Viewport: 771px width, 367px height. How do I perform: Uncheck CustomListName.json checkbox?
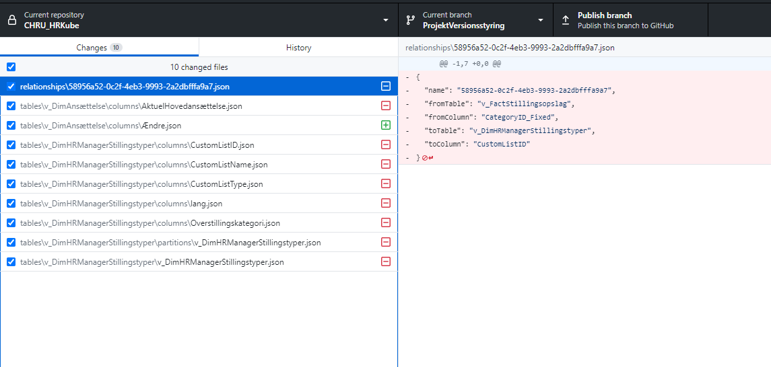[x=11, y=165]
